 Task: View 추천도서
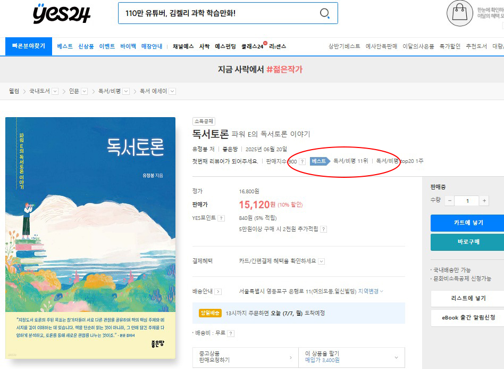click(x=476, y=46)
